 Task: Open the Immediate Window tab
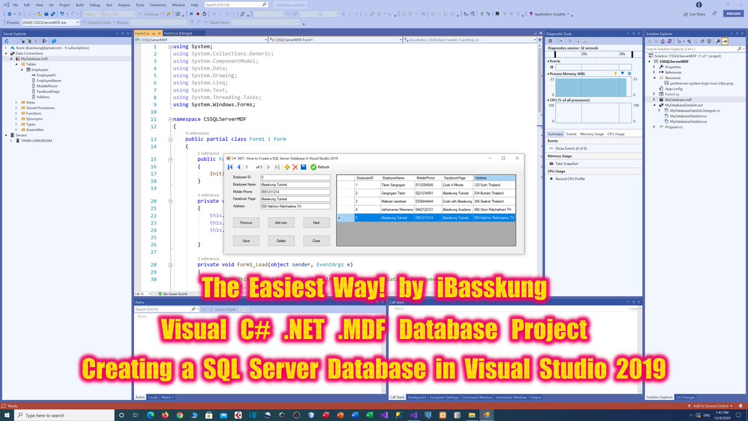pos(512,397)
